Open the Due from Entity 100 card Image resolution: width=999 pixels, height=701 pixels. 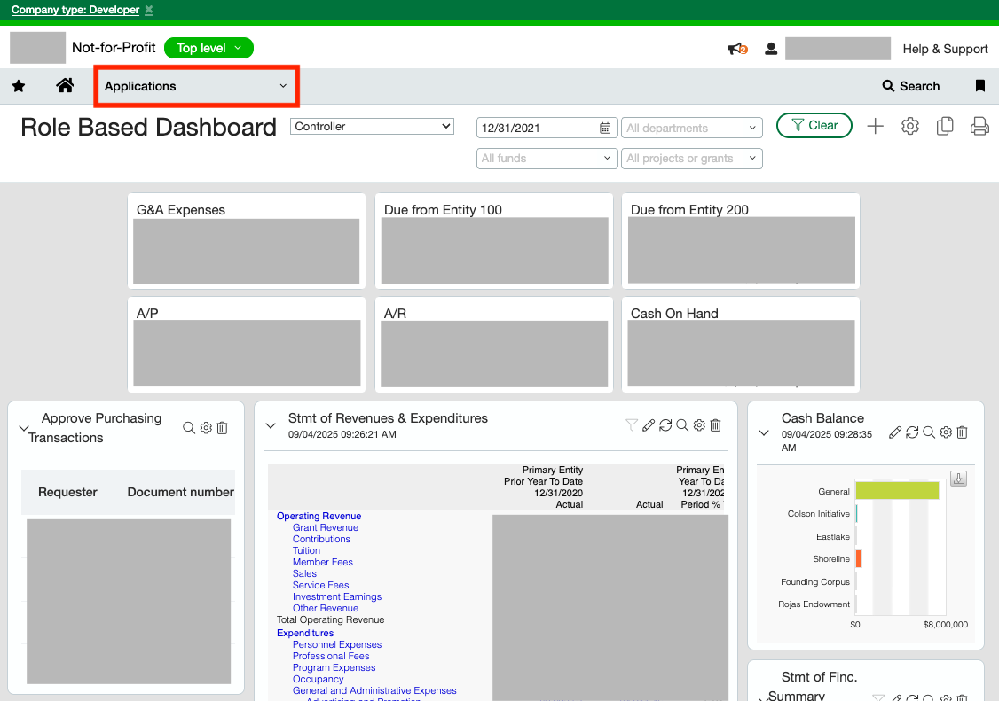[x=494, y=241]
